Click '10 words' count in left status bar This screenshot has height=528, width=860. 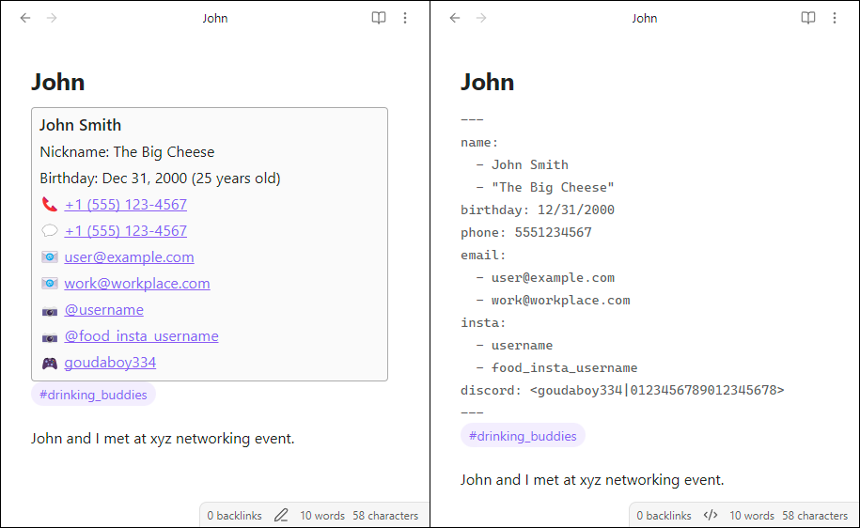click(322, 516)
